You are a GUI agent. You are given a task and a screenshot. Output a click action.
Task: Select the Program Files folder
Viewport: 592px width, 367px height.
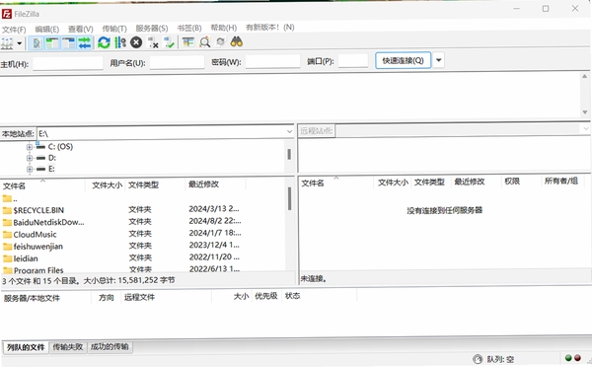(x=38, y=269)
